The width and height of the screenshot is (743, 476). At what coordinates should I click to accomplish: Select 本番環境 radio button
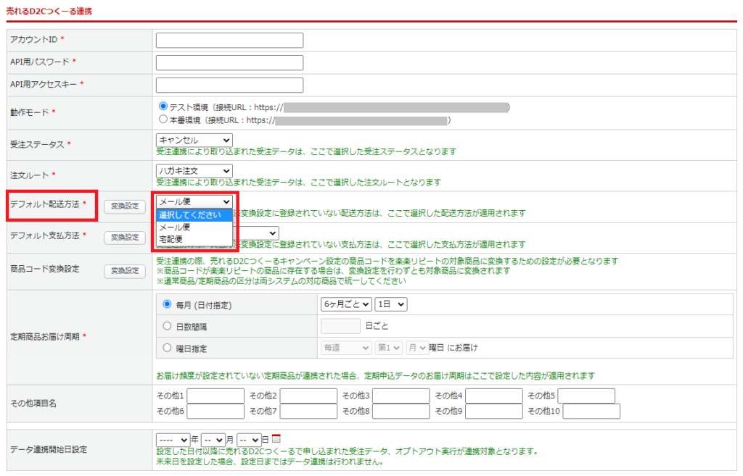click(x=163, y=120)
